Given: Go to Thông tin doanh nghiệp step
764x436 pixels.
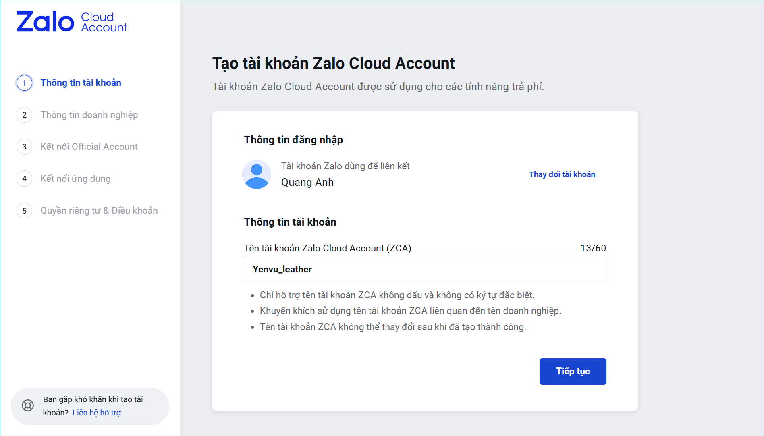Looking at the screenshot, I should click(89, 115).
